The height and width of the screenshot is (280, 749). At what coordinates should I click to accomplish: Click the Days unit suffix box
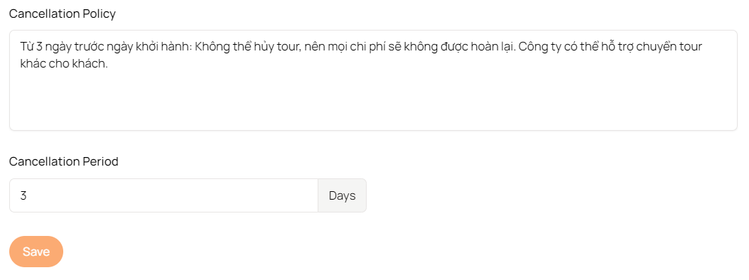coord(342,195)
